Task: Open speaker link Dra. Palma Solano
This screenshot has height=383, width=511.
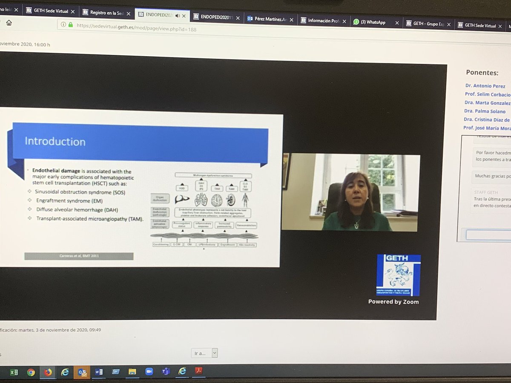Action: (x=485, y=111)
